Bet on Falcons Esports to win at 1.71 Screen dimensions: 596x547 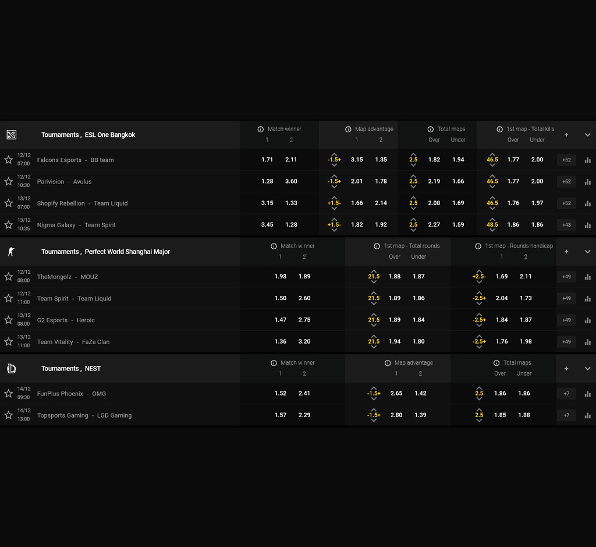point(267,160)
